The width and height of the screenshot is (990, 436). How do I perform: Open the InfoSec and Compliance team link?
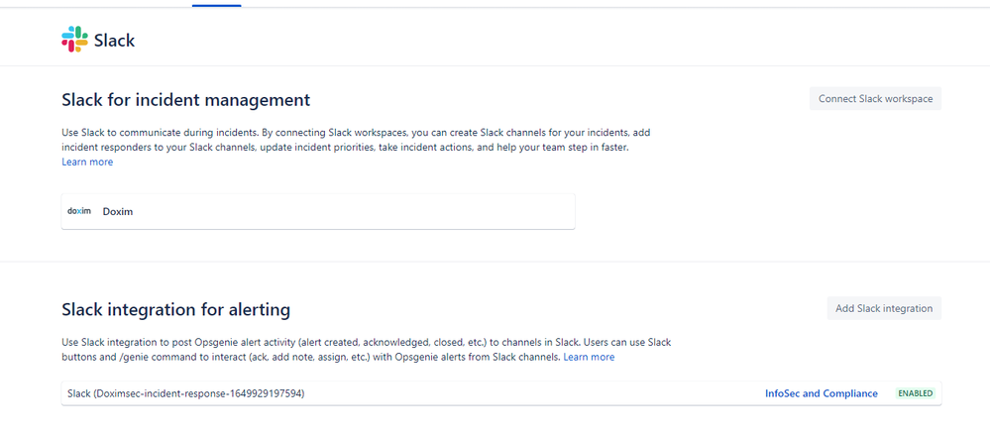tap(821, 393)
